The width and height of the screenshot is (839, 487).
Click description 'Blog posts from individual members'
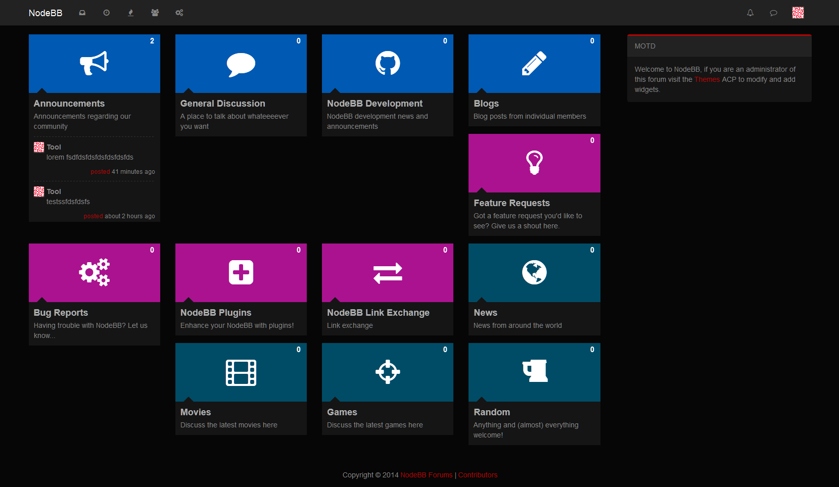[530, 116]
